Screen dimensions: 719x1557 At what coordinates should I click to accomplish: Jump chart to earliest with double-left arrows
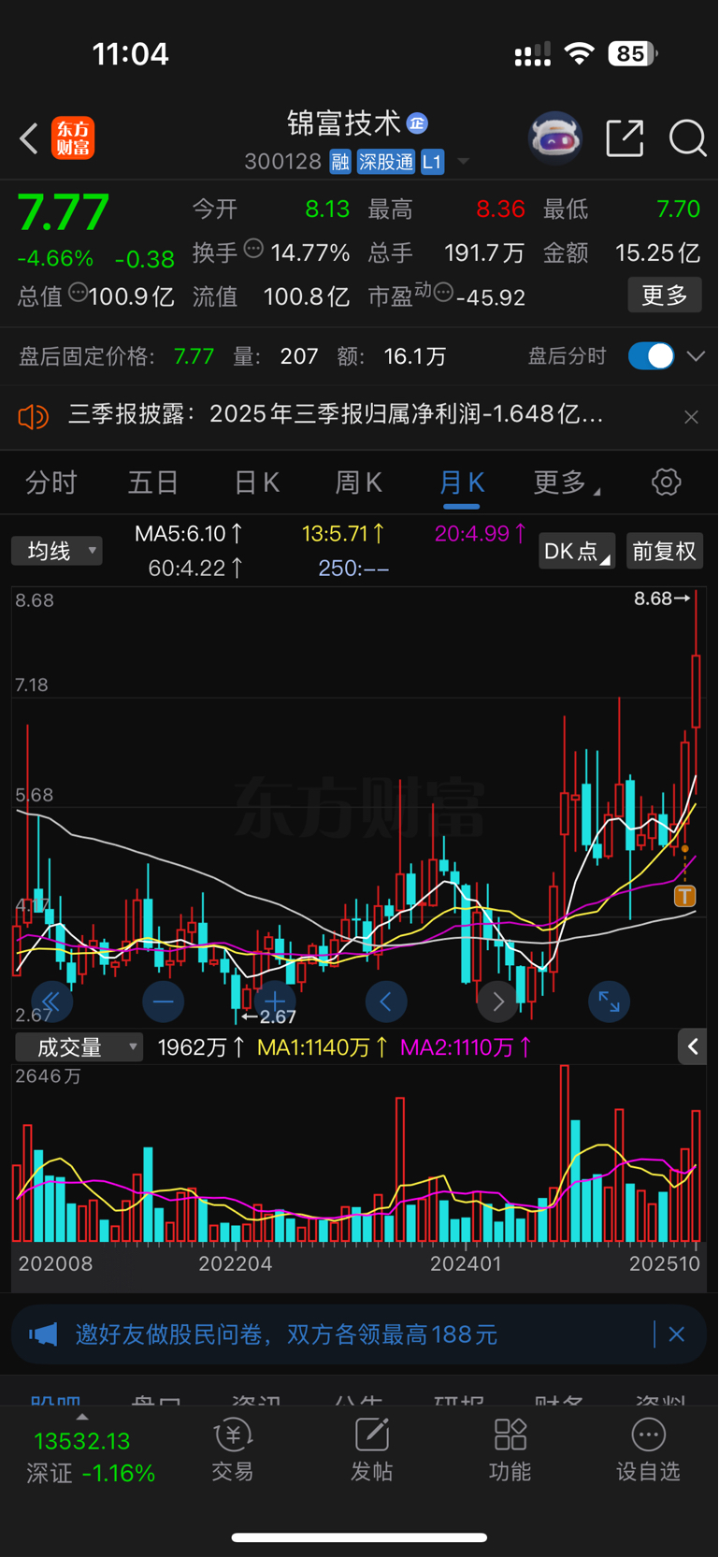51,1002
